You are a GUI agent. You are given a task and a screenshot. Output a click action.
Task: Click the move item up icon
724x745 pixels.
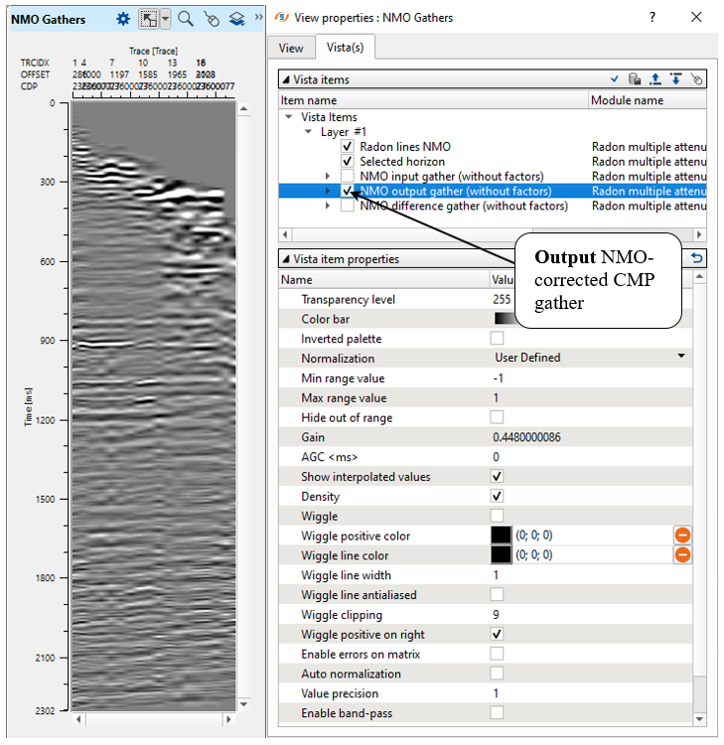[x=655, y=79]
